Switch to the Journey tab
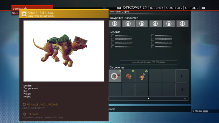The width and height of the screenshot is (219, 123). click(156, 8)
